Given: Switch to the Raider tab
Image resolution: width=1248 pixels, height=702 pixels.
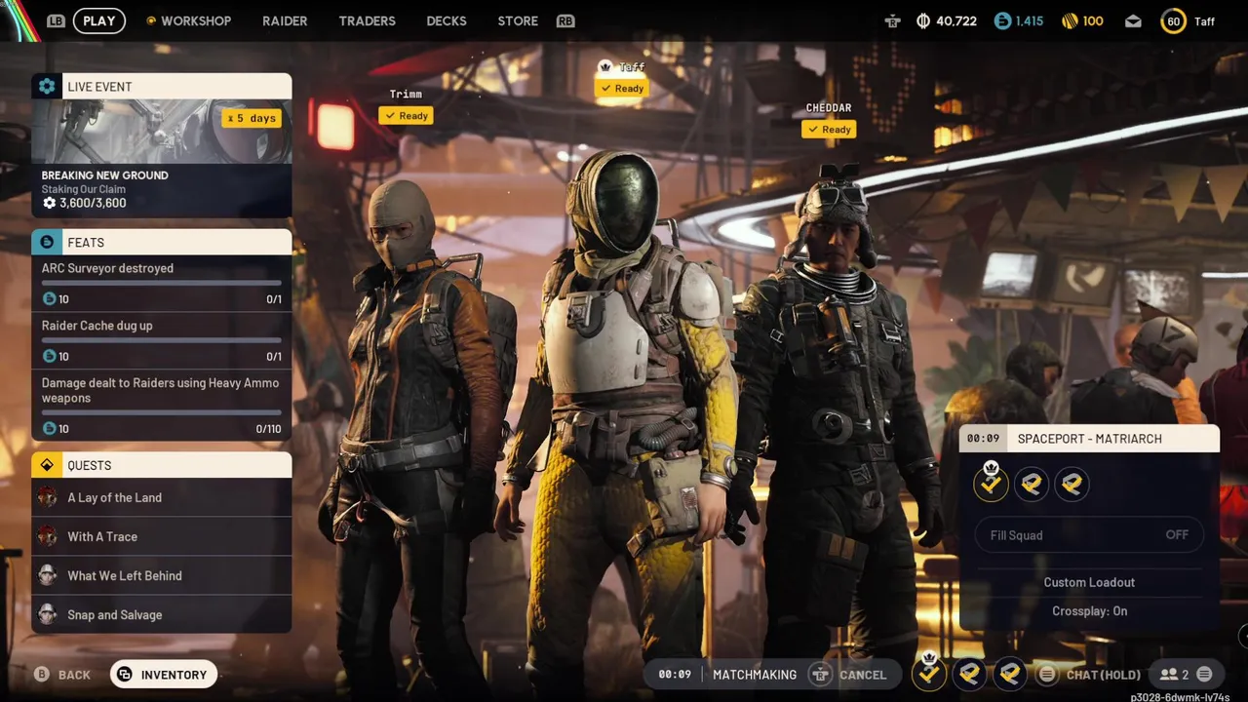Looking at the screenshot, I should click(285, 20).
